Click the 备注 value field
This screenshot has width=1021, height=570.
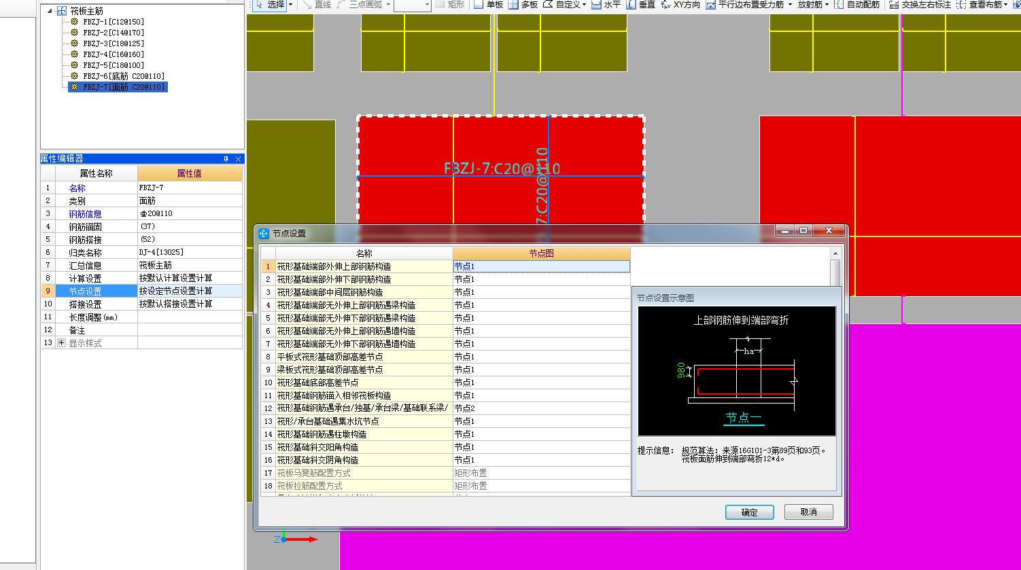(x=190, y=330)
